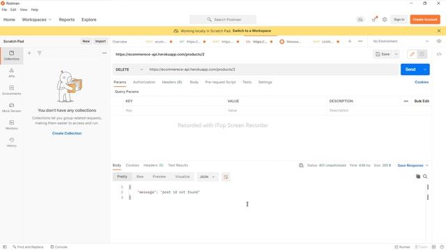Click the plus icon to open a new tab

point(350,42)
